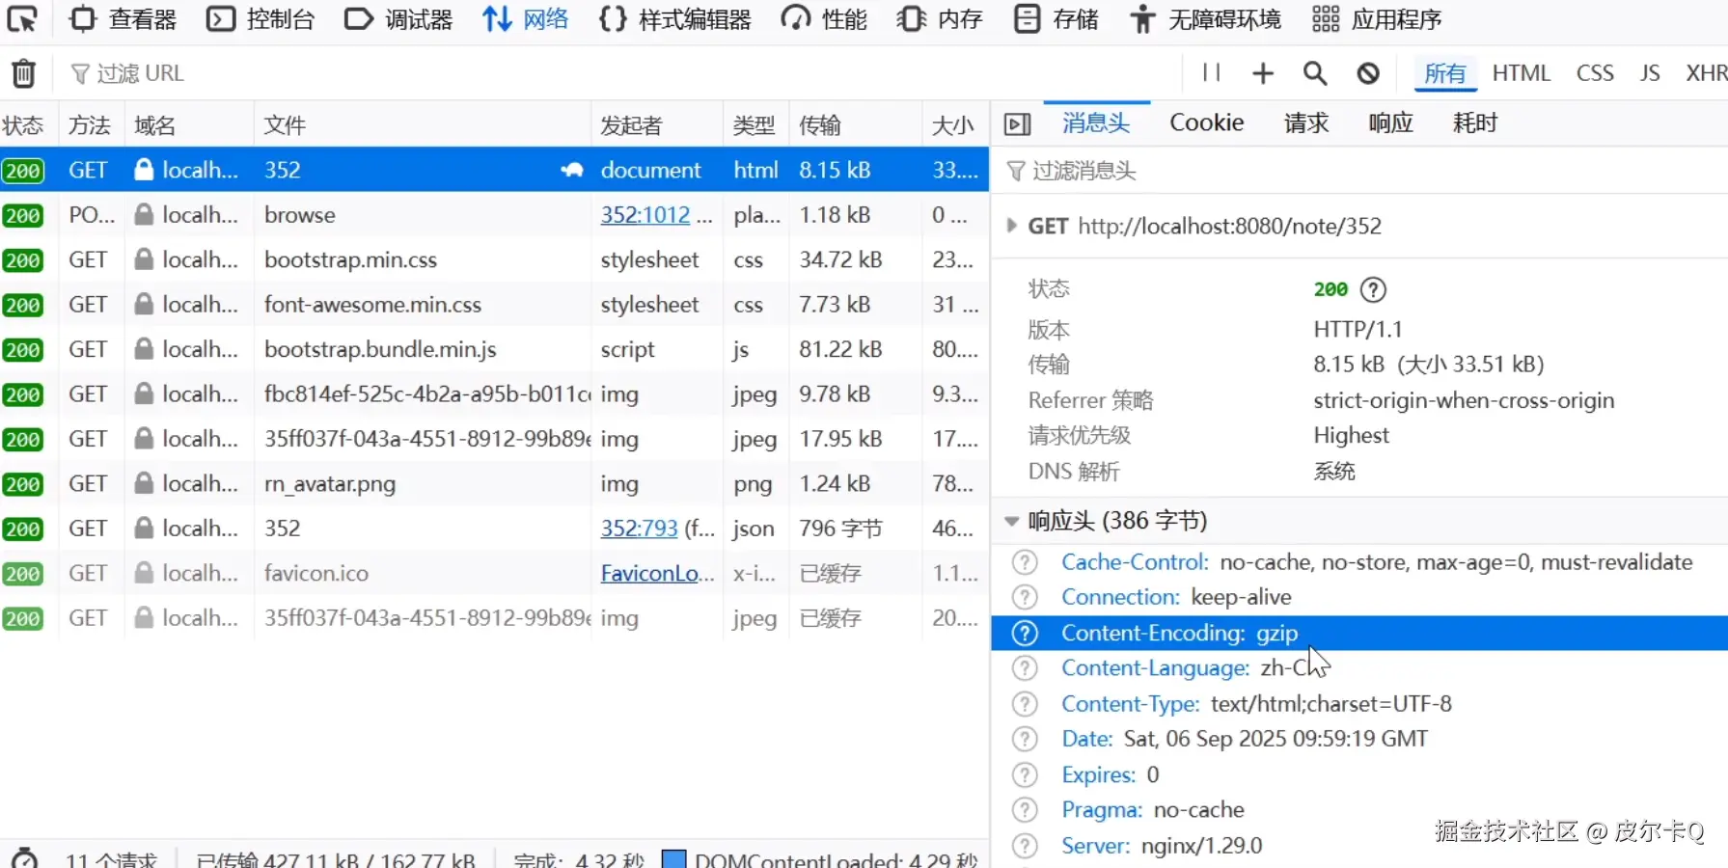Open the 存储 (Storage) devtools panel
The width and height of the screenshot is (1728, 868).
point(1056,18)
